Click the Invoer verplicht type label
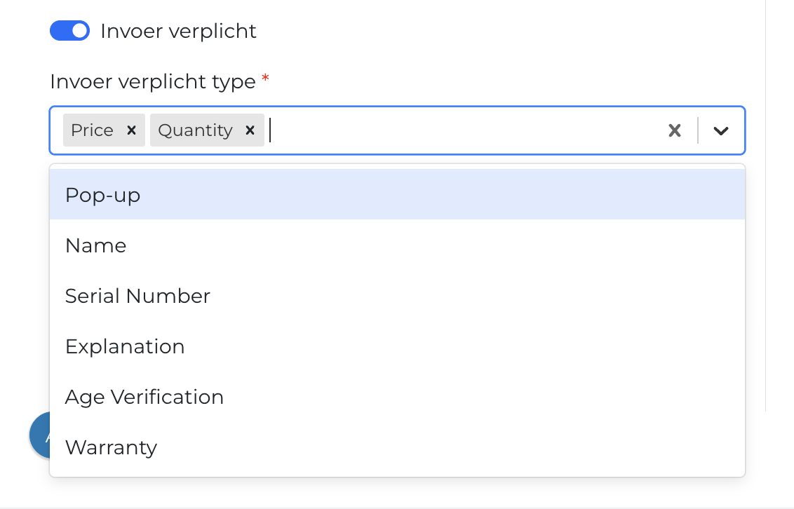Screen dimensions: 794x509 tap(152, 81)
